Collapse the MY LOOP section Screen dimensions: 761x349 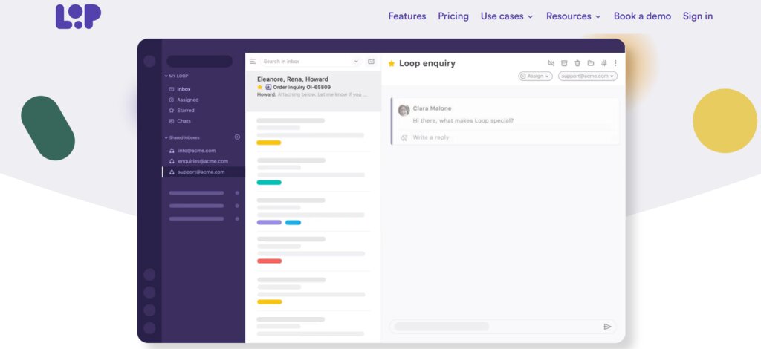point(176,76)
